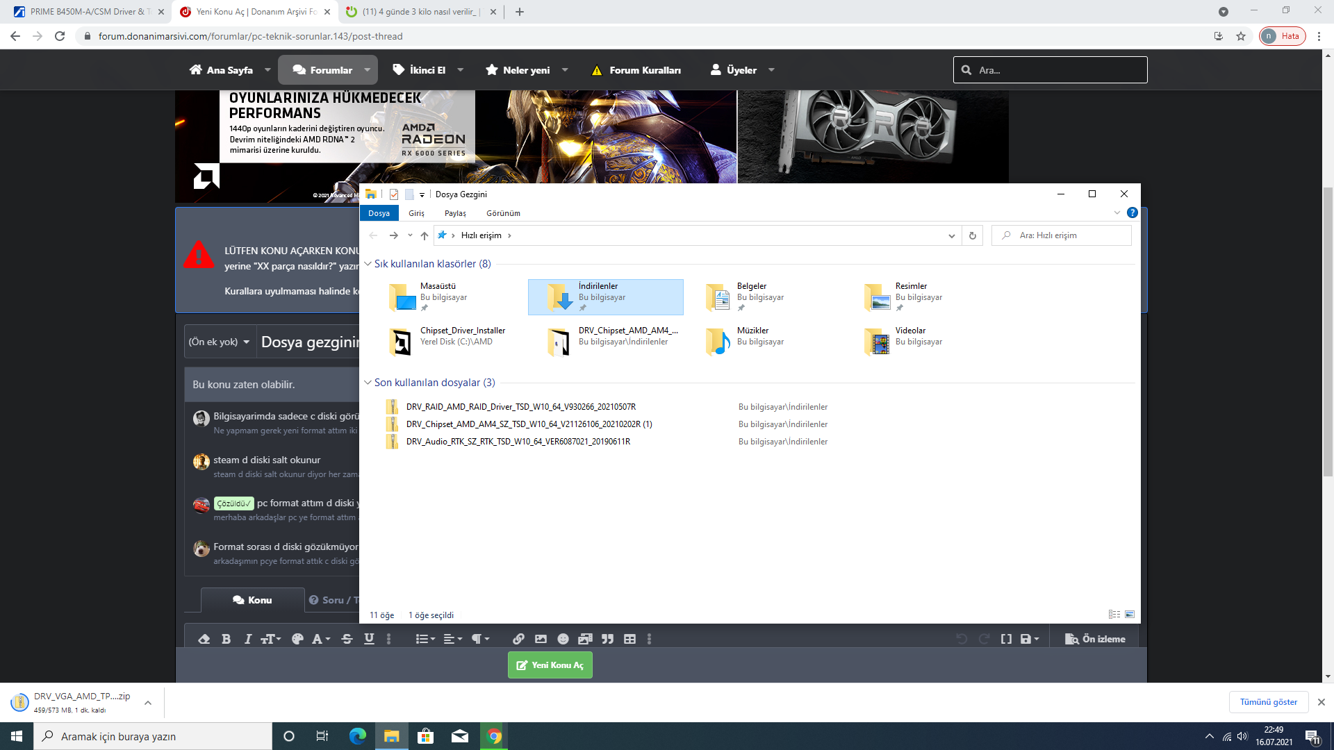
Task: Switch Explorer to large icons view
Action: [x=1130, y=615]
